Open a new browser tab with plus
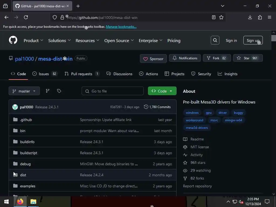The image size is (276, 207). click(78, 6)
